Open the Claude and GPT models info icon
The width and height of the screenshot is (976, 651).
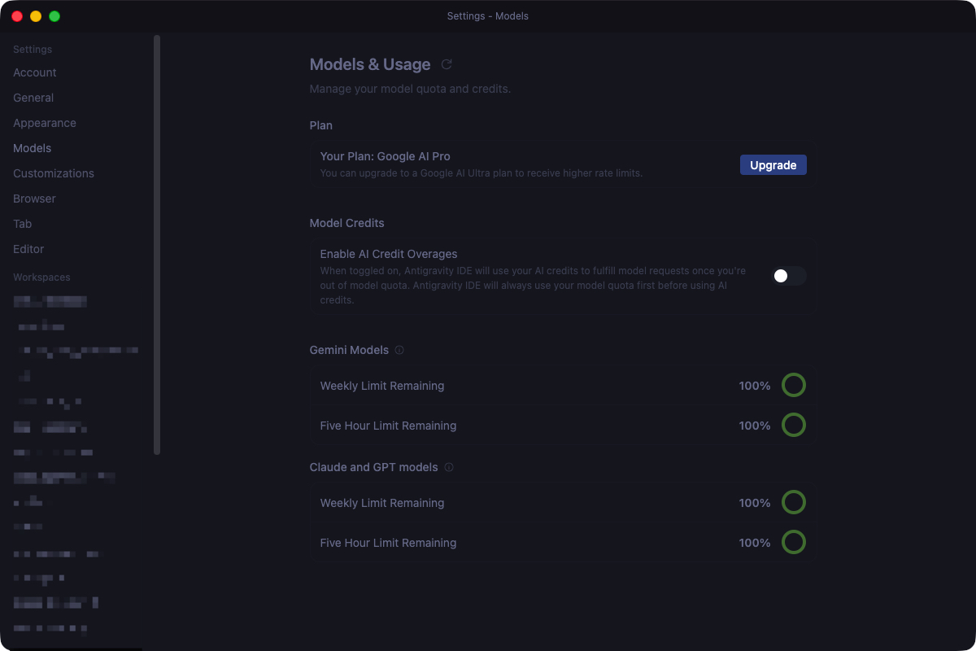pos(449,467)
